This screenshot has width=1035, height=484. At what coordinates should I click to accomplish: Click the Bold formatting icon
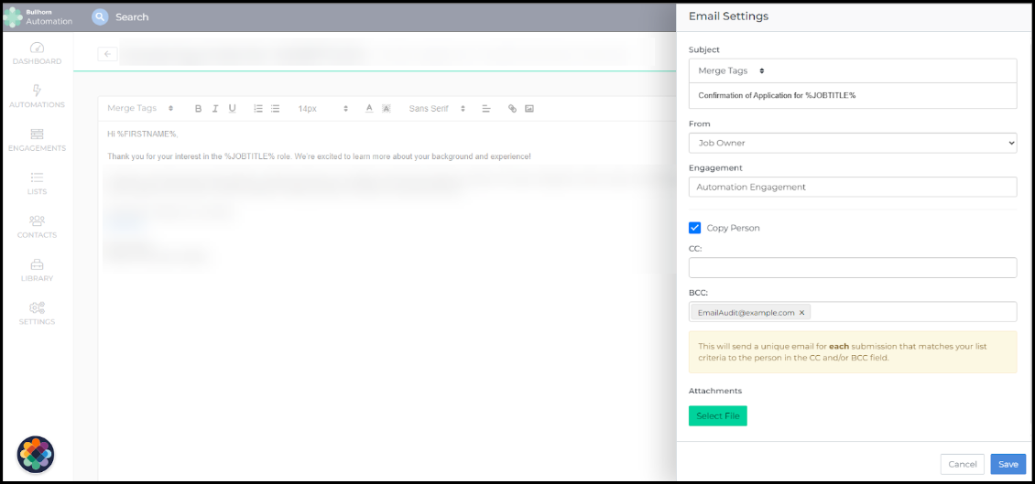click(x=198, y=108)
